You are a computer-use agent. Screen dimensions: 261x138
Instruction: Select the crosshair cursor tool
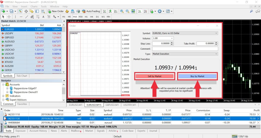(x=9, y=17)
